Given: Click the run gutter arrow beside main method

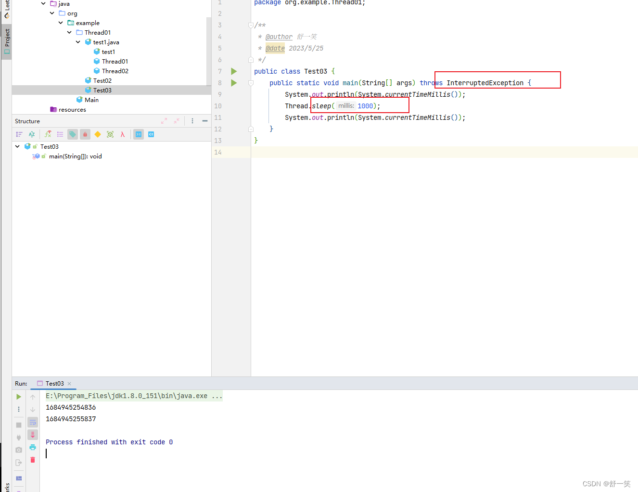Looking at the screenshot, I should tap(234, 83).
